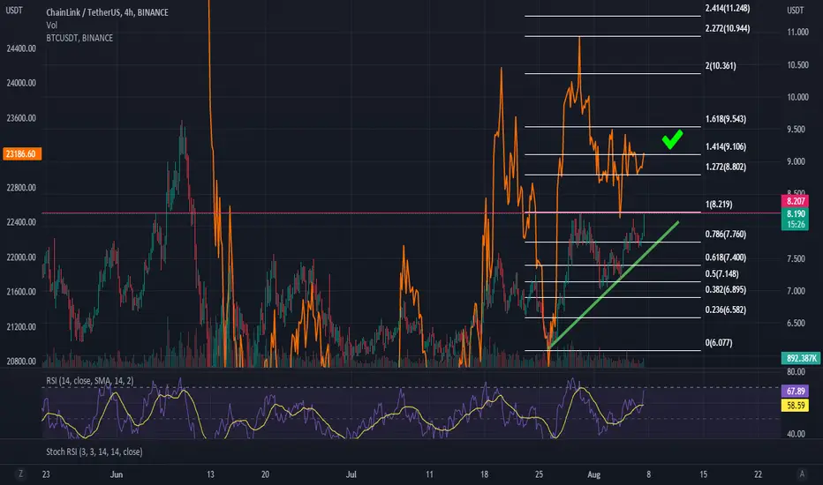Viewport: 823px width, 485px height.
Task: Select the Fibonacci level 2.272(10.944)
Action: coord(728,28)
